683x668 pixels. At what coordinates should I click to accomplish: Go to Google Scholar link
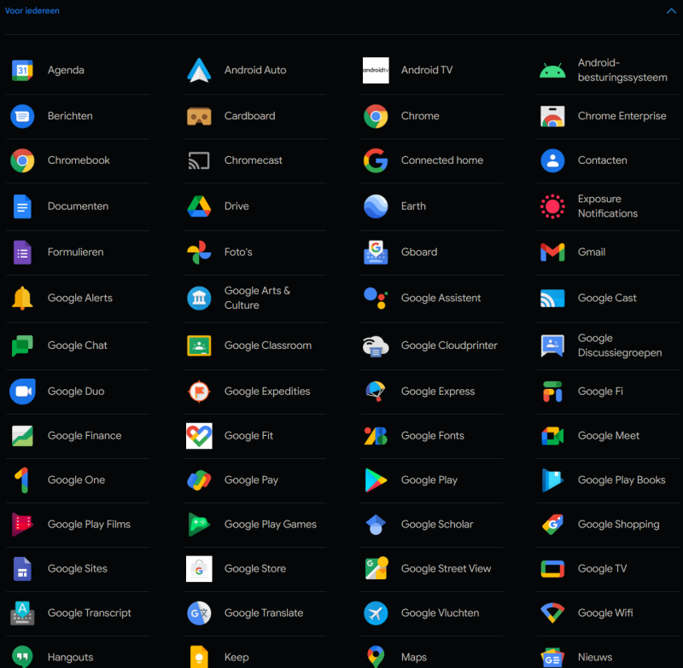pos(436,525)
